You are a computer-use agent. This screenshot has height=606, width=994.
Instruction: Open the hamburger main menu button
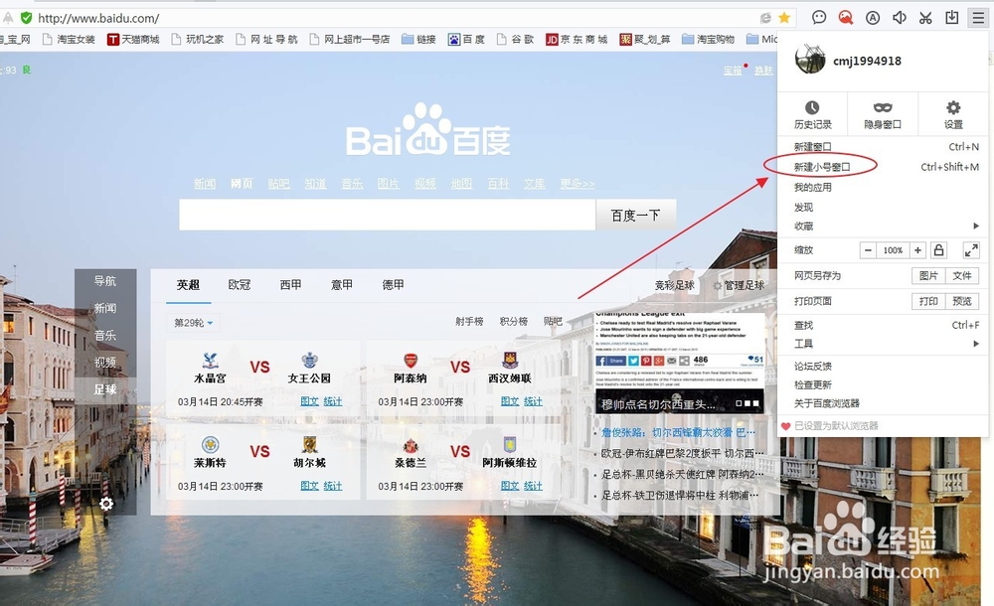pos(978,18)
